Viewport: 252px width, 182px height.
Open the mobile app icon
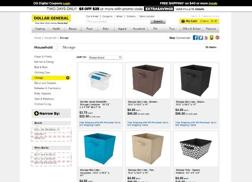[212, 38]
